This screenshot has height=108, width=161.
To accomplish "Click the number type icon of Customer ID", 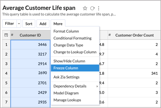I will click(x=12, y=35).
